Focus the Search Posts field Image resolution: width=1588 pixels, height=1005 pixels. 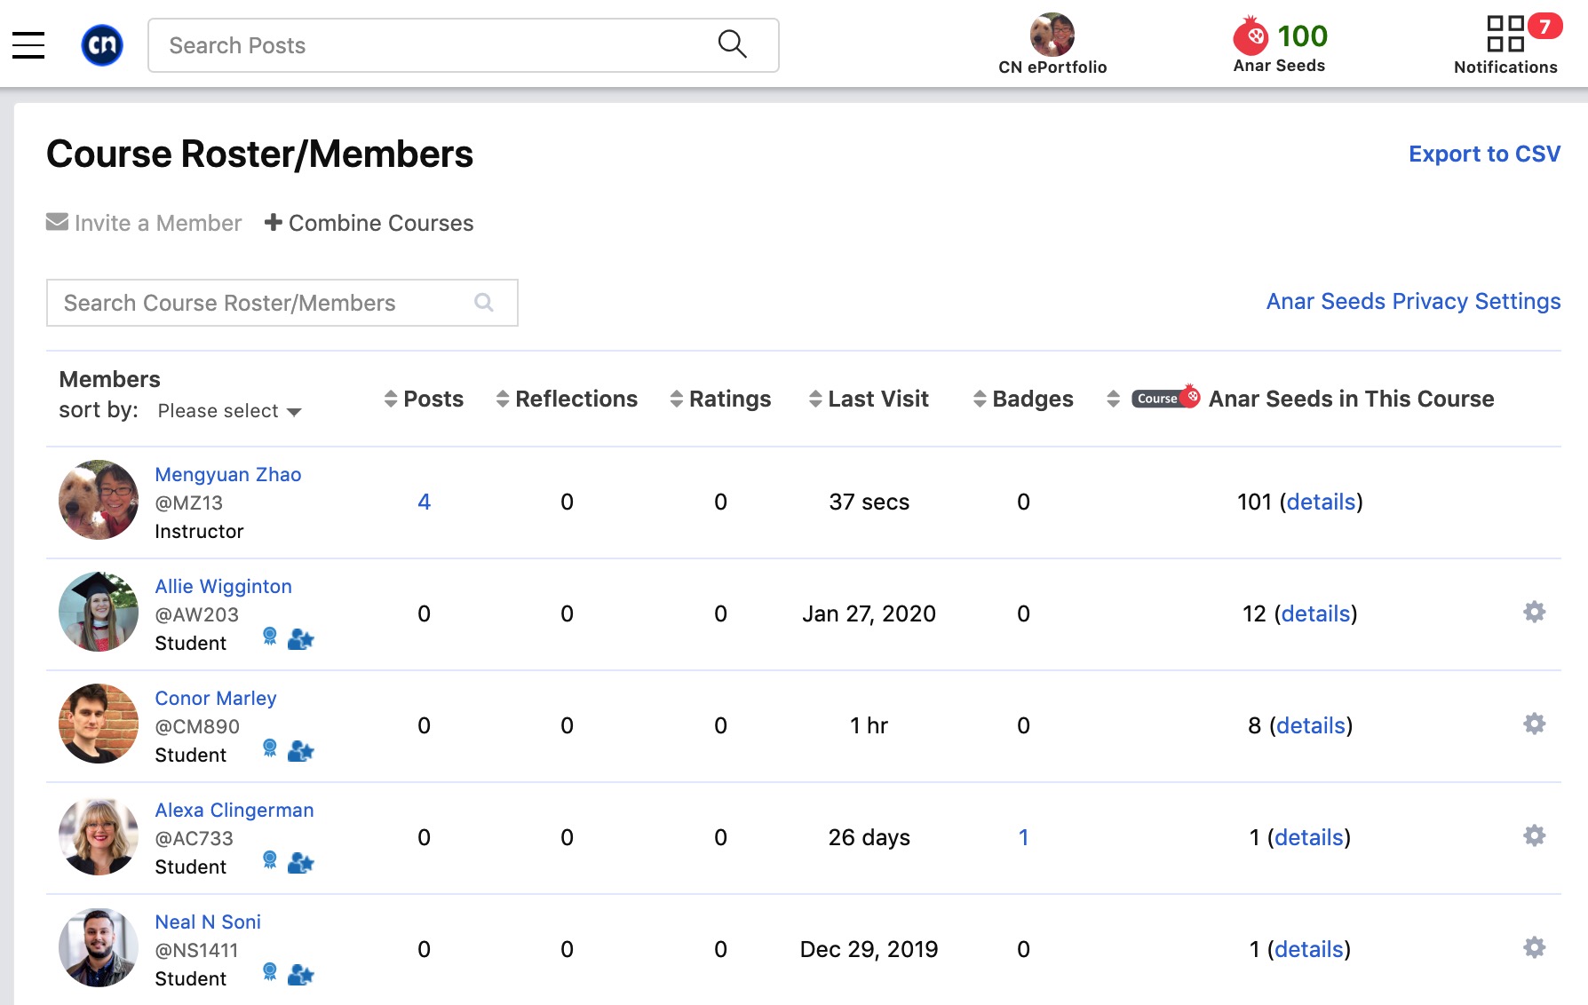click(464, 45)
